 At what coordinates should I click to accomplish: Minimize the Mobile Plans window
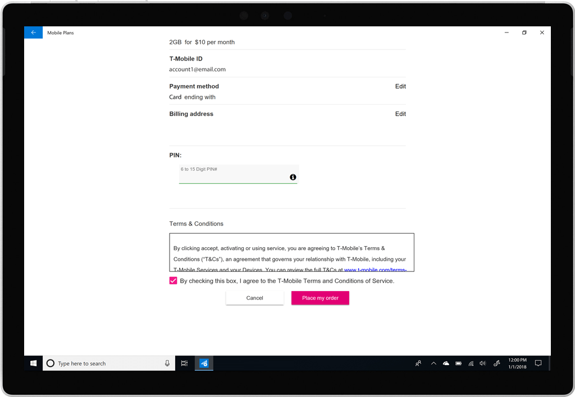click(506, 33)
